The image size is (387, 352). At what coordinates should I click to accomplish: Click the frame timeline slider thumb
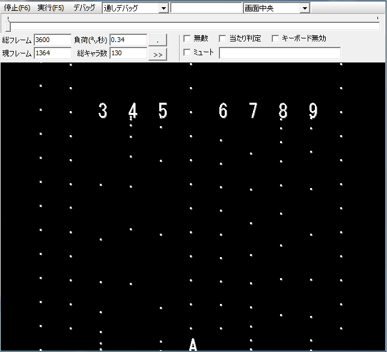pos(8,26)
